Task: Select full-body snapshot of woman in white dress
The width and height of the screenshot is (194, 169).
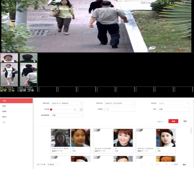Action: [9, 75]
